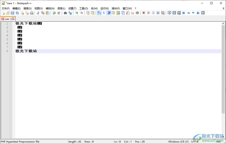Open the 视图(V) menu
This screenshot has height=144, width=226.
pos(39,8)
